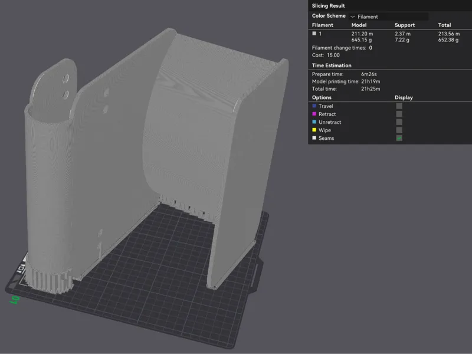Enable the Unretract display checkbox
This screenshot has height=354, width=472.
[399, 122]
